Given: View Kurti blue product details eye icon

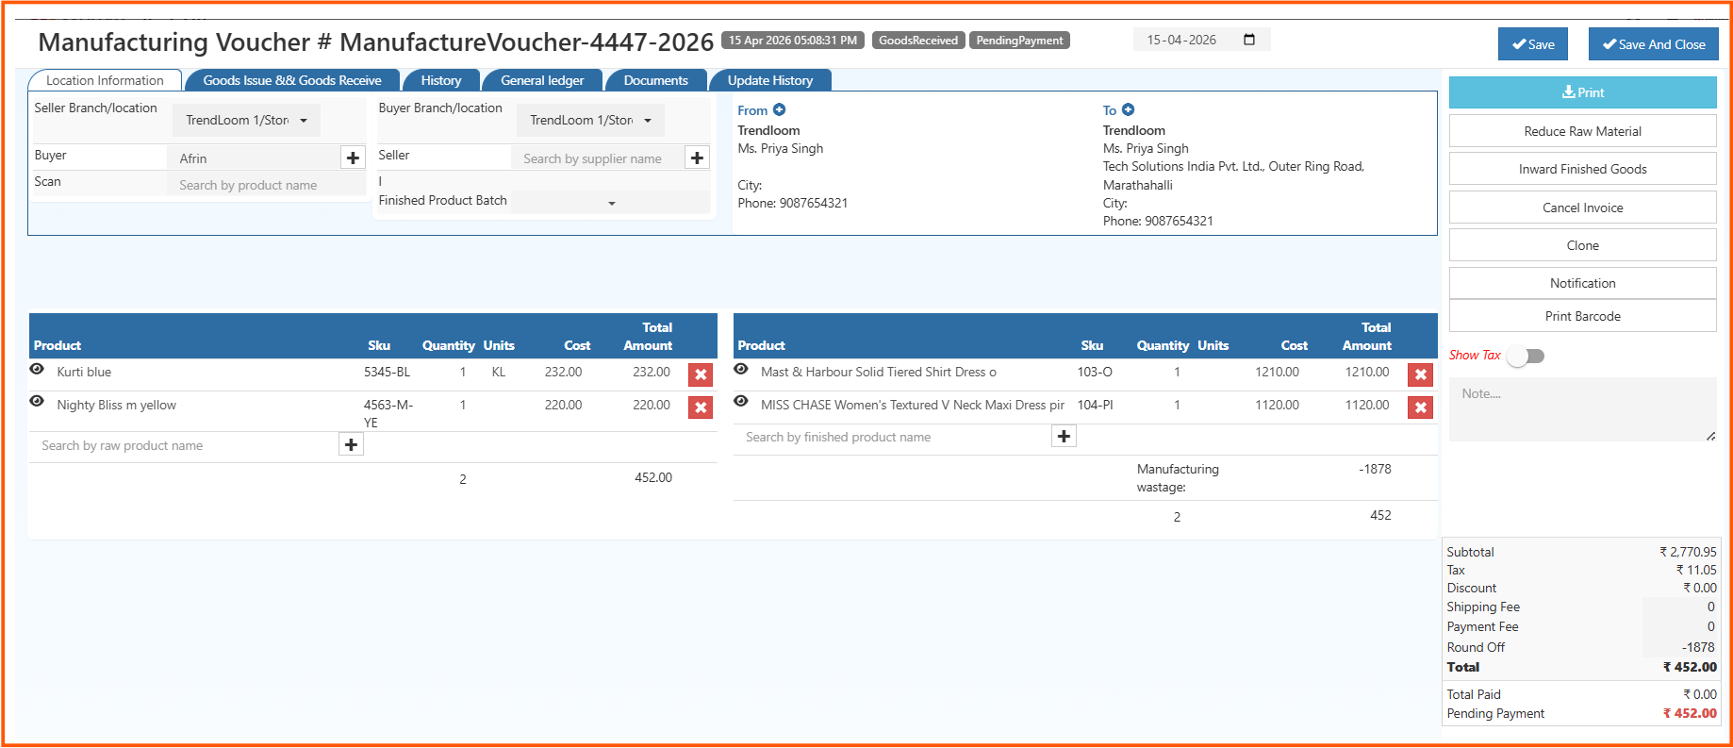Looking at the screenshot, I should pyautogui.click(x=37, y=370).
